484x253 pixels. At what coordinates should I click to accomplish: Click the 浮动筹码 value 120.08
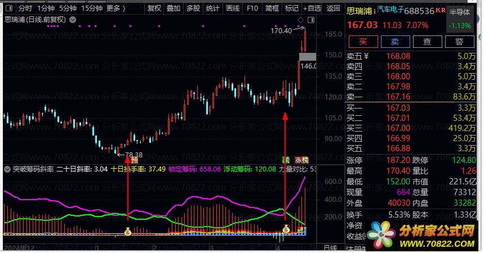click(x=265, y=169)
